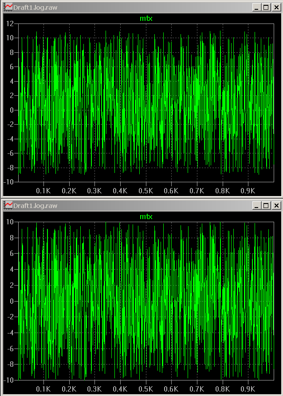Screen dimensions: 283x396
Task: Click the 10 y-axis label in the bottom plot
Action: [x=11, y=222]
